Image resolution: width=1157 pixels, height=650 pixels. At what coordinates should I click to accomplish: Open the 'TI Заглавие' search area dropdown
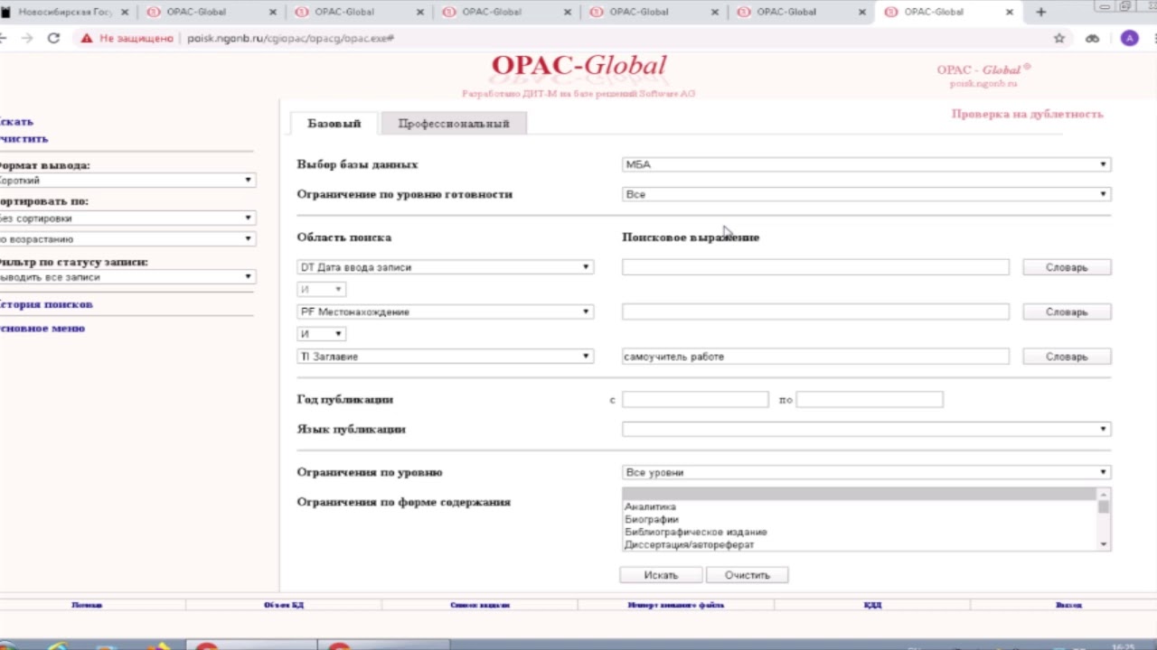[x=446, y=357]
